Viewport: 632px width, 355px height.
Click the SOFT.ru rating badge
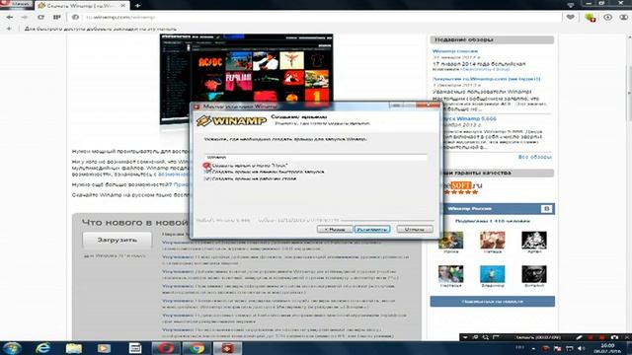tap(462, 188)
